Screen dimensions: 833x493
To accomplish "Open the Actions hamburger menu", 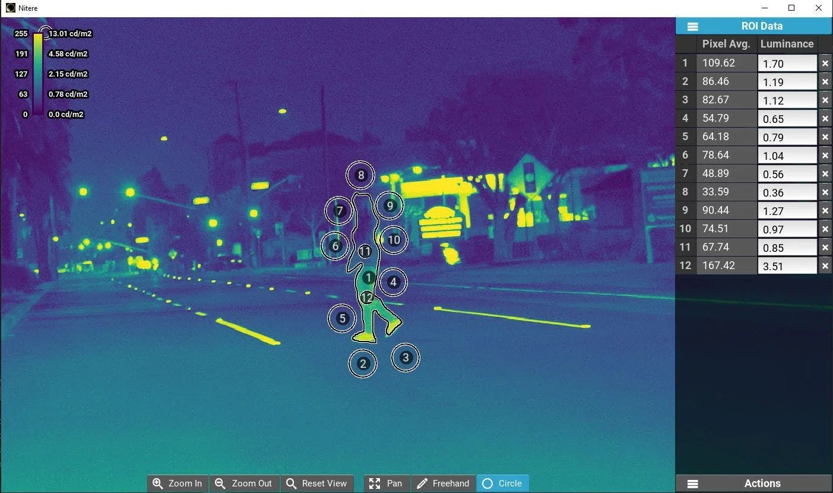I will (692, 483).
